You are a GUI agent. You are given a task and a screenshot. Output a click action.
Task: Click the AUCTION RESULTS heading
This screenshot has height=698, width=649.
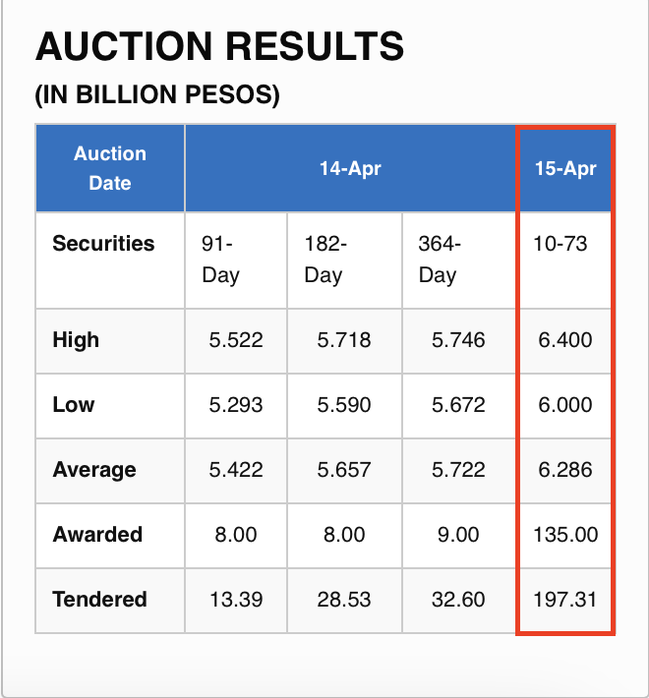pos(219,46)
